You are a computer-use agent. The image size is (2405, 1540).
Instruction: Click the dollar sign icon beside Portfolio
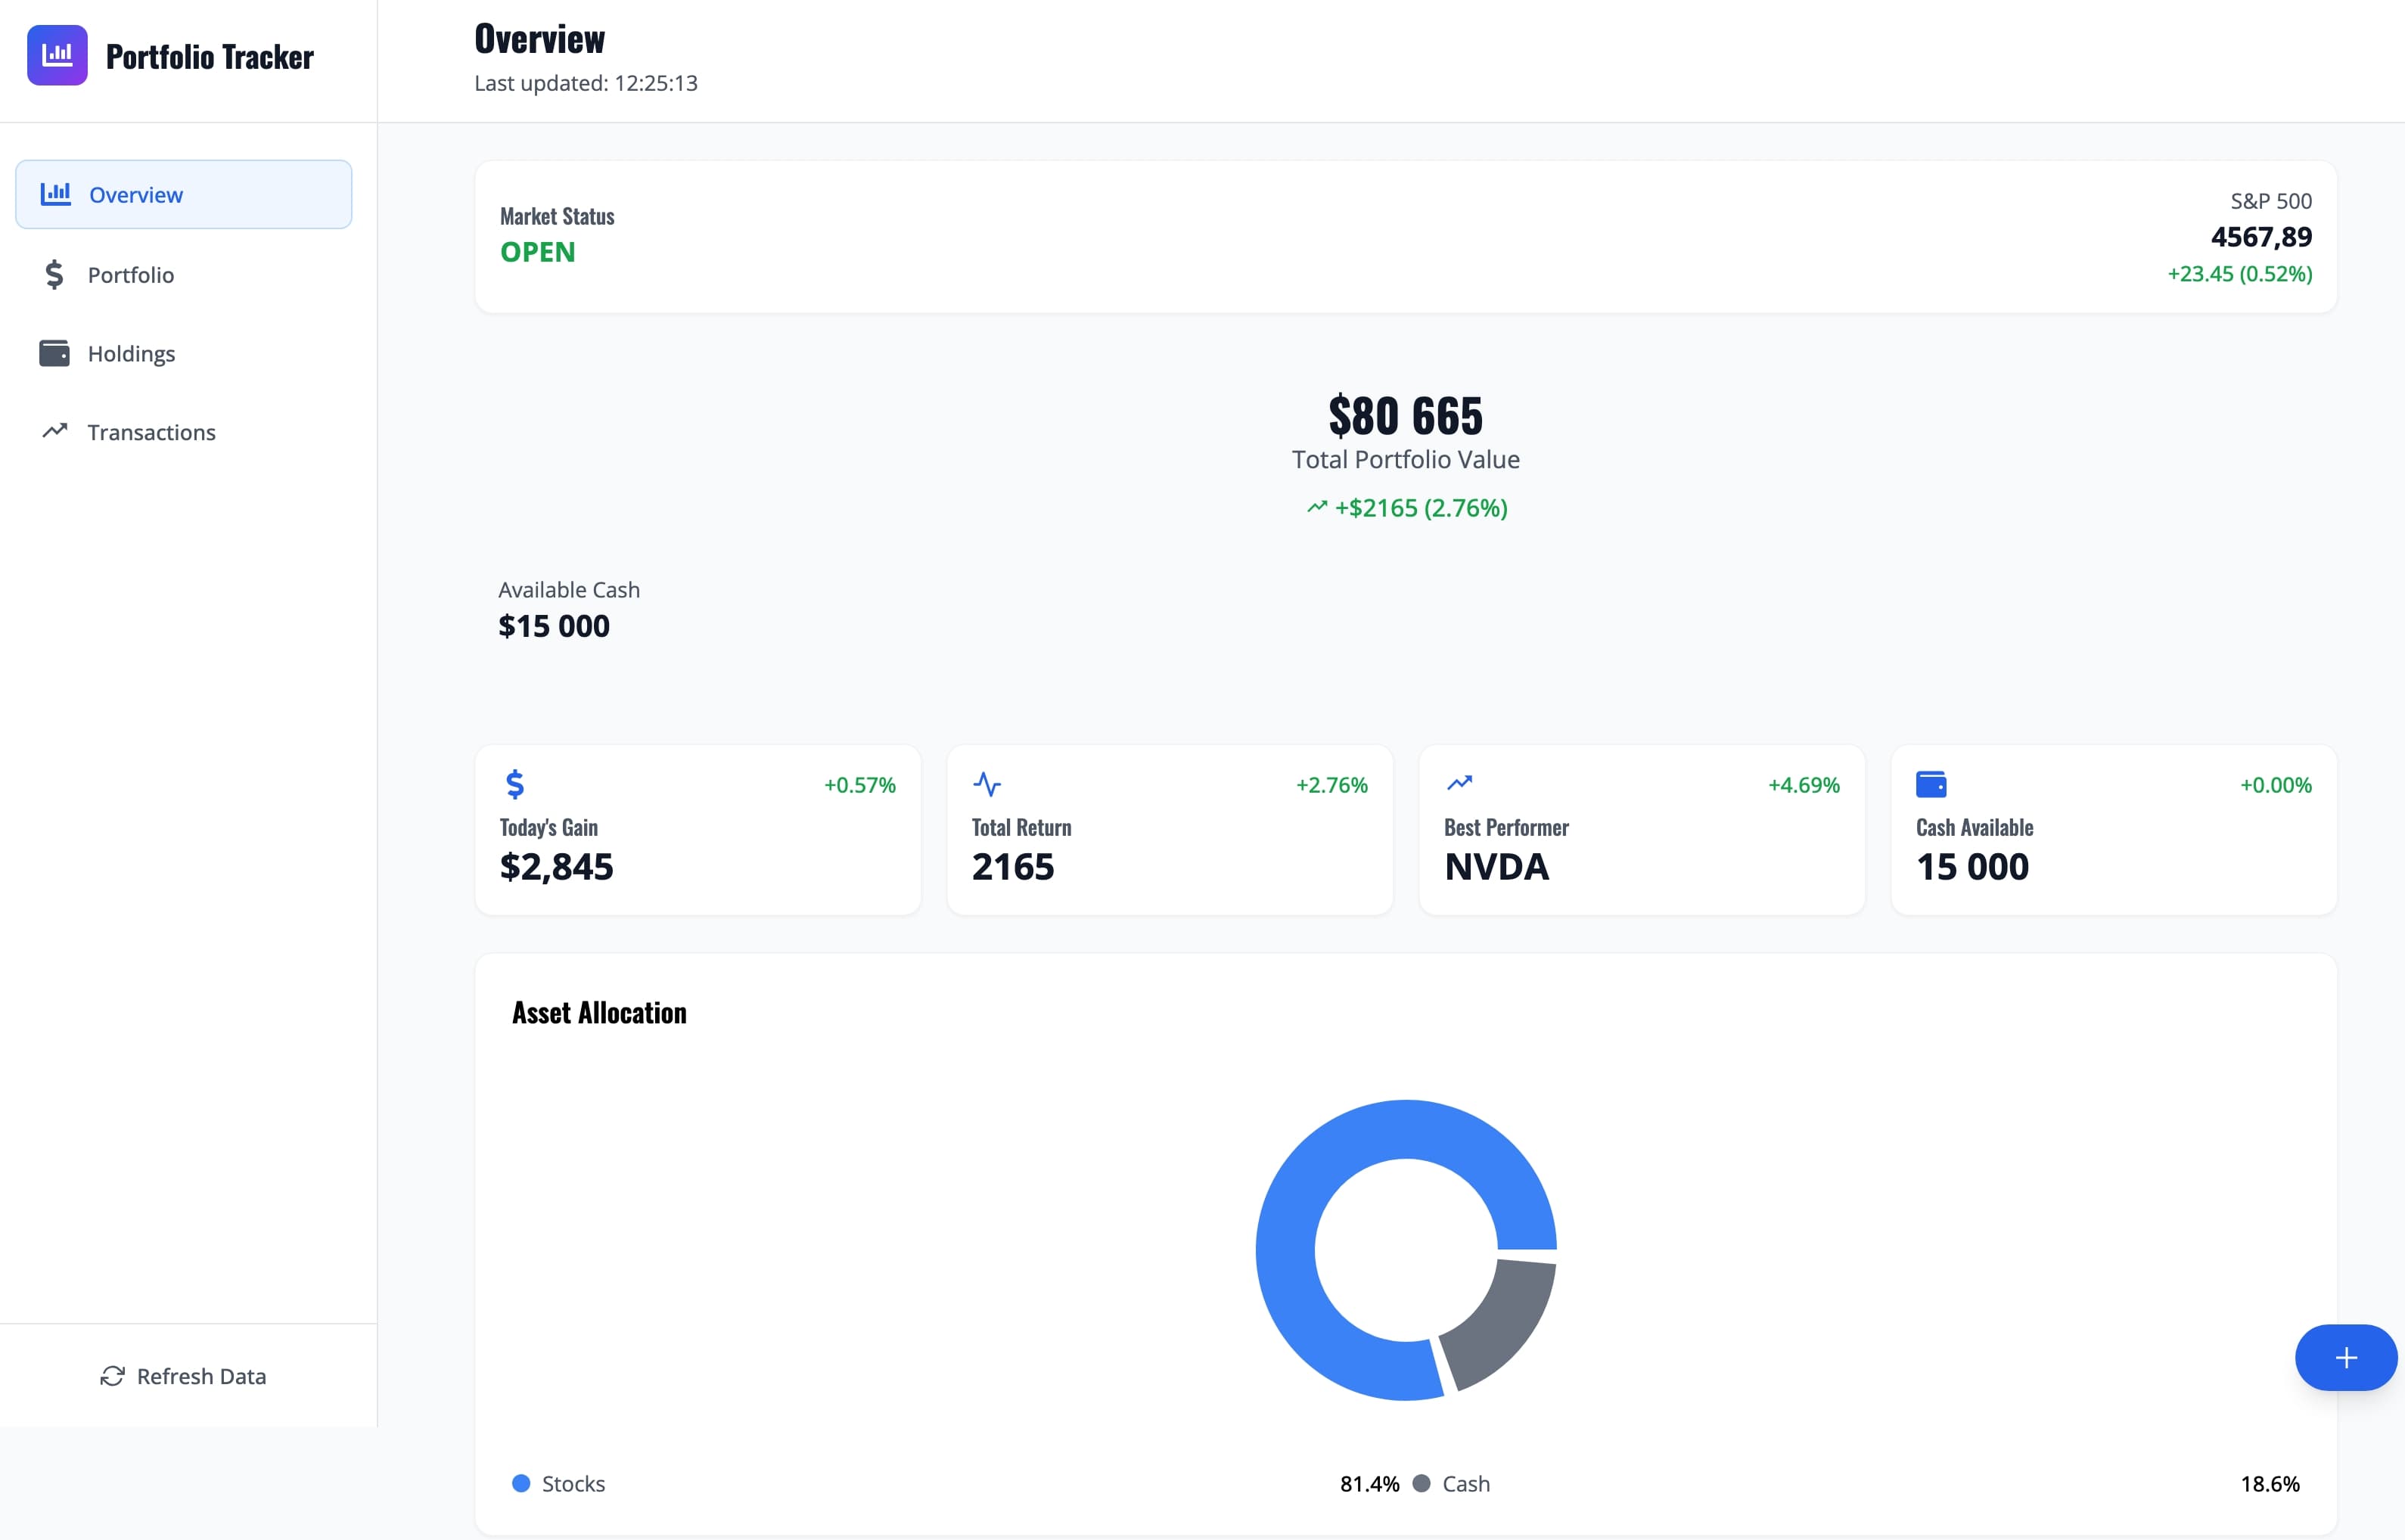click(55, 274)
